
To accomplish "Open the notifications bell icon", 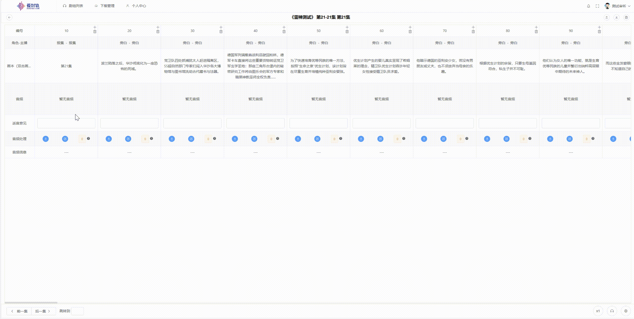I will tap(588, 6).
